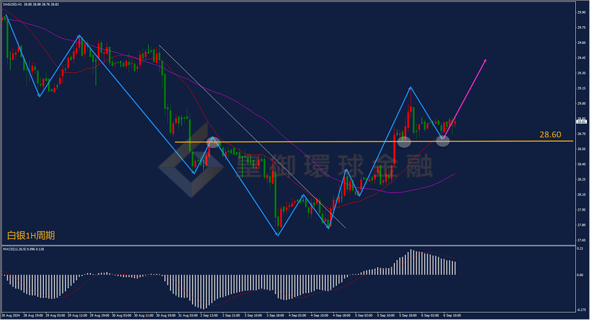Select the 3 Sep 18:00 time label
Viewport: 590px width, 320px height.
276,315
